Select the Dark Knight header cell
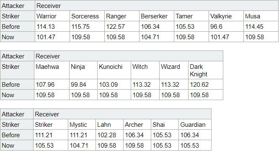 [206, 70]
